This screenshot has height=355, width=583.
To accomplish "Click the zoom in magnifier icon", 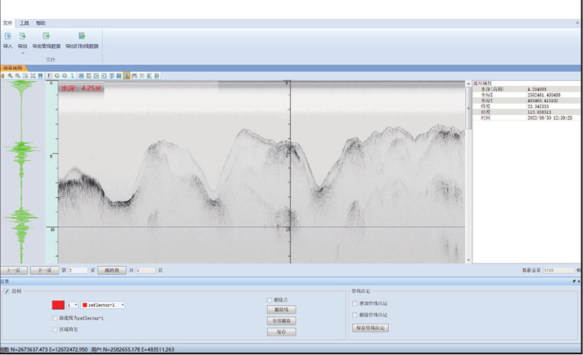I will (11, 75).
